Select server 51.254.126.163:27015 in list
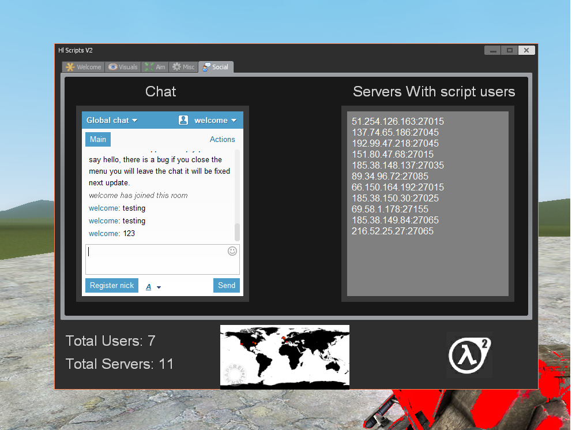The width and height of the screenshot is (587, 430). [398, 122]
